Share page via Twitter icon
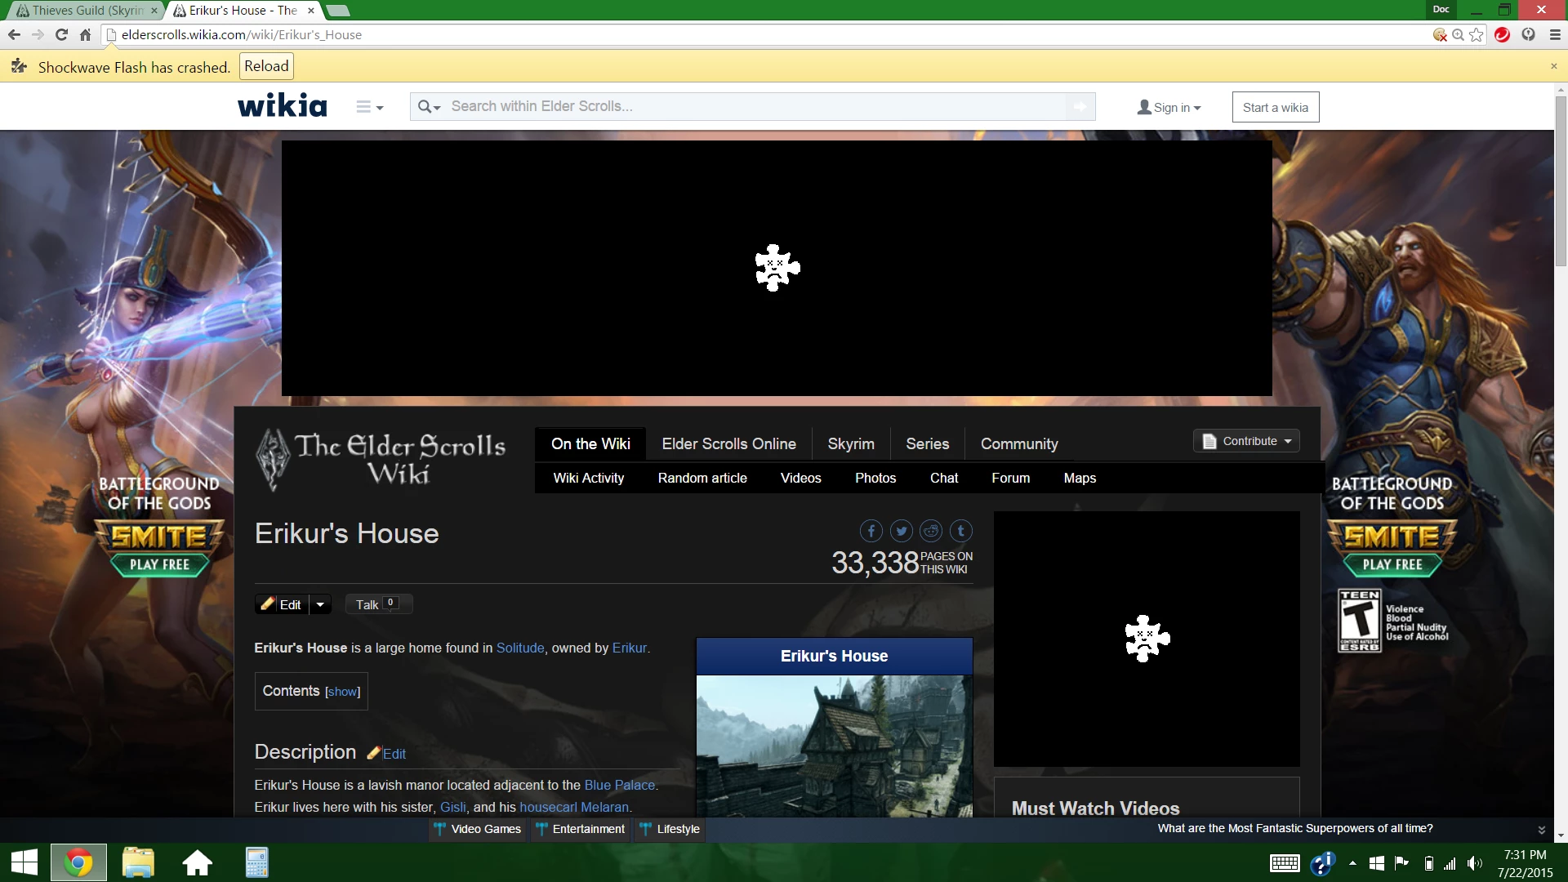This screenshot has width=1568, height=882. tap(901, 532)
